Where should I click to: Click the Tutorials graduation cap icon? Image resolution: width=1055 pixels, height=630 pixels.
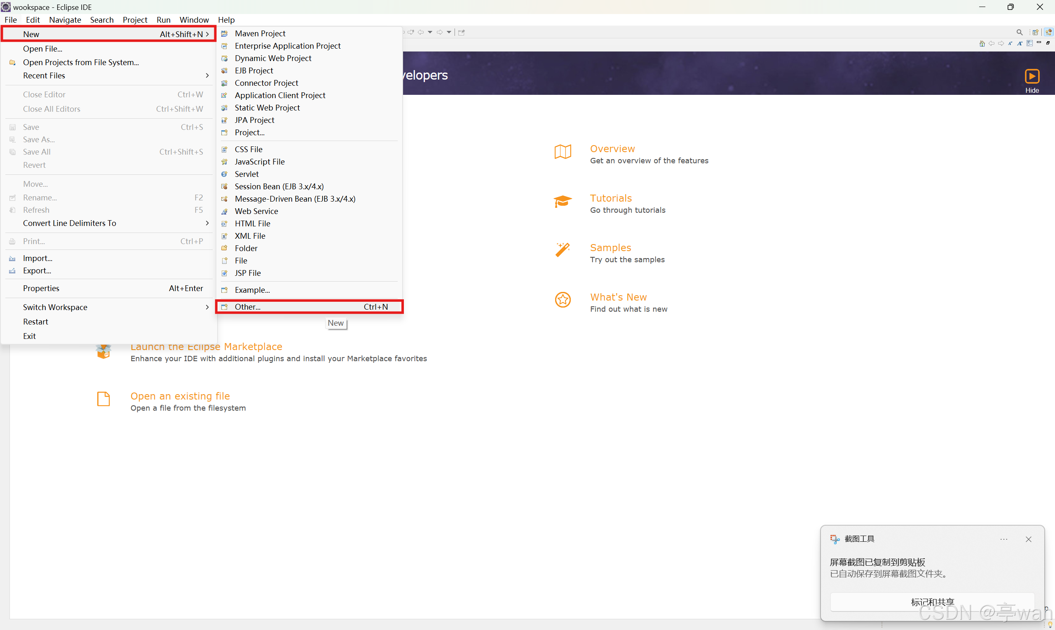click(x=563, y=201)
